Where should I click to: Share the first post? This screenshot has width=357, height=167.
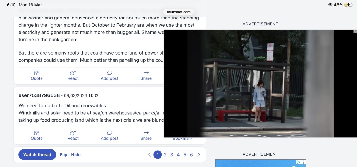(x=146, y=75)
